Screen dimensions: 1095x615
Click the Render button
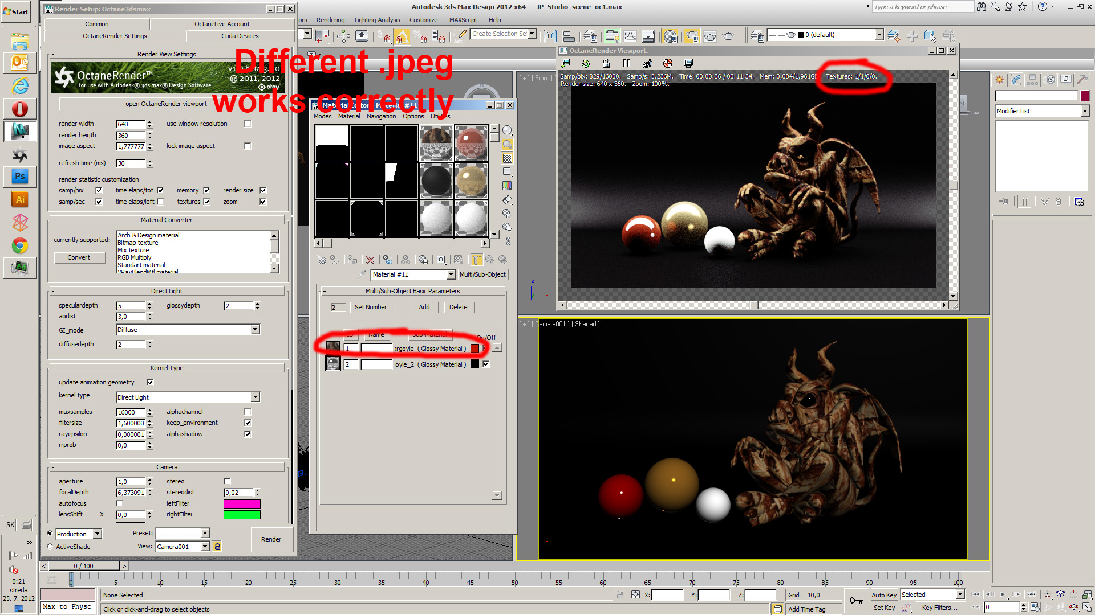pos(271,539)
